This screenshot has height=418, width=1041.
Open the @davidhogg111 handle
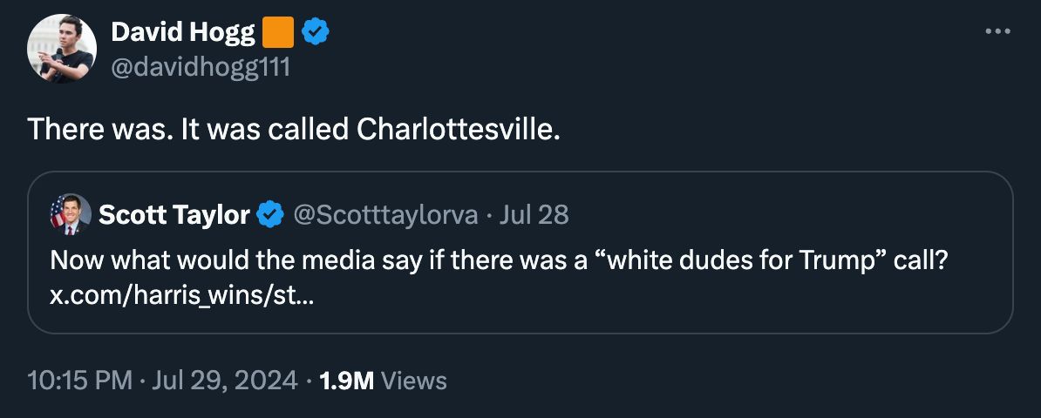click(200, 66)
